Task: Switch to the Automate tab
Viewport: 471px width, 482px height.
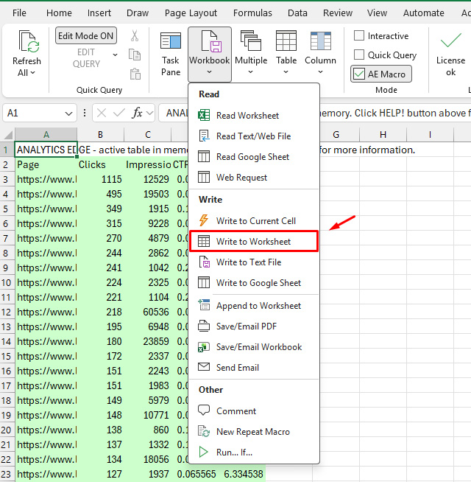Action: (423, 13)
